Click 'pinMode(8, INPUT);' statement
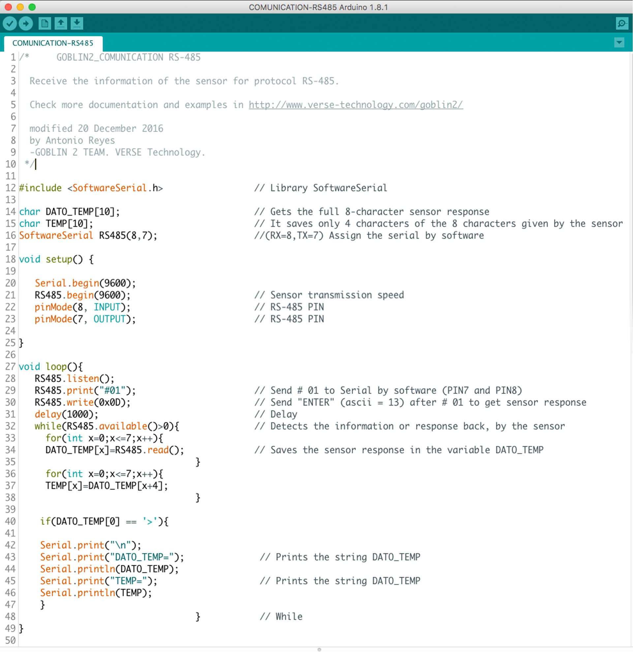 [83, 307]
